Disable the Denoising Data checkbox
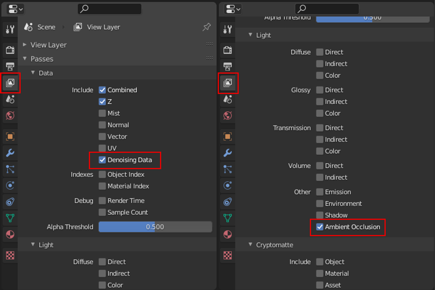 pyautogui.click(x=102, y=160)
